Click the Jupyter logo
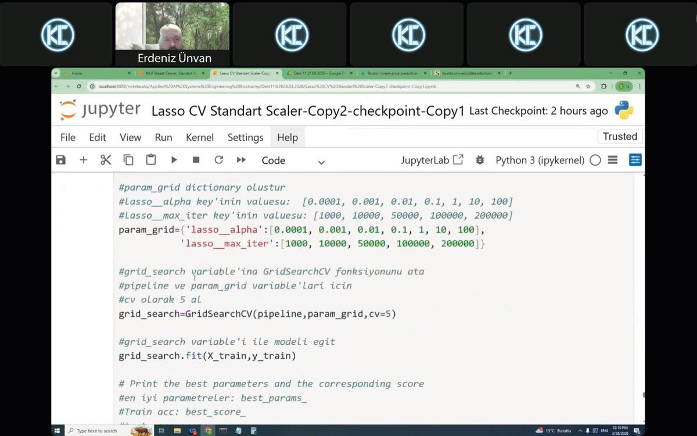 click(100, 110)
